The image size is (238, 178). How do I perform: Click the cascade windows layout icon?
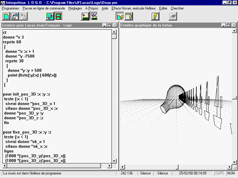(x=50, y=17)
